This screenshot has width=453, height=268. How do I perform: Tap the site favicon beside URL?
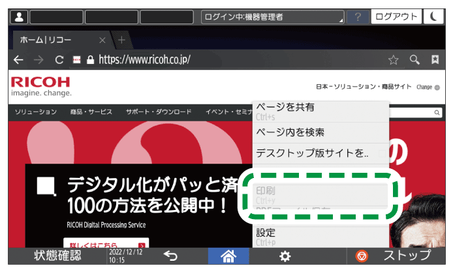coord(76,60)
